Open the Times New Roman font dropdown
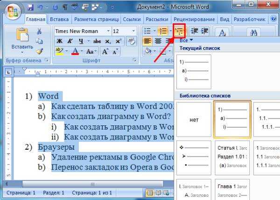The image size is (280, 200). click(x=108, y=31)
